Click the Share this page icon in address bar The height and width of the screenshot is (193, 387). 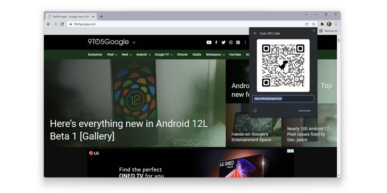(x=307, y=24)
